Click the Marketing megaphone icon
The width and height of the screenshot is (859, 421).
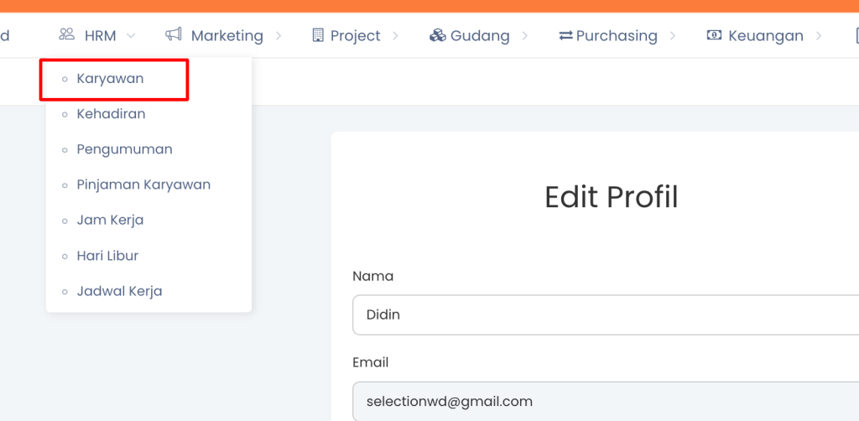[x=174, y=35]
